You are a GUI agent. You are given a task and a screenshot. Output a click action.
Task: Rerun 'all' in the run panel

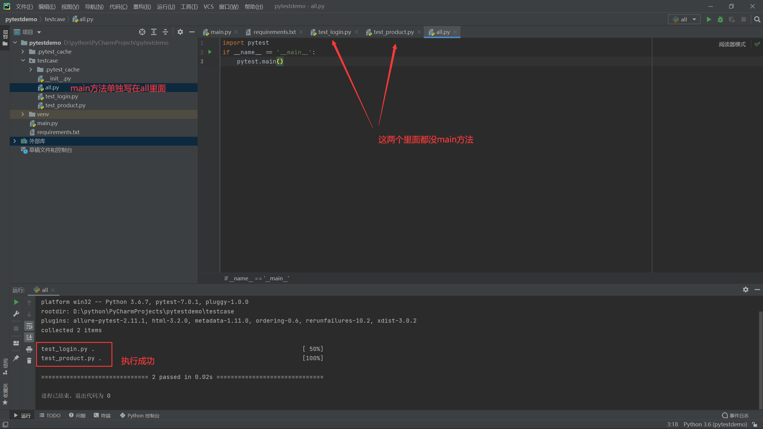16,302
